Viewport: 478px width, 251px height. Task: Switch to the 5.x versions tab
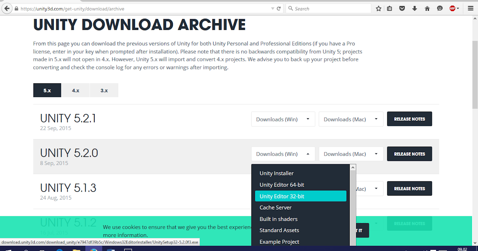click(x=47, y=90)
